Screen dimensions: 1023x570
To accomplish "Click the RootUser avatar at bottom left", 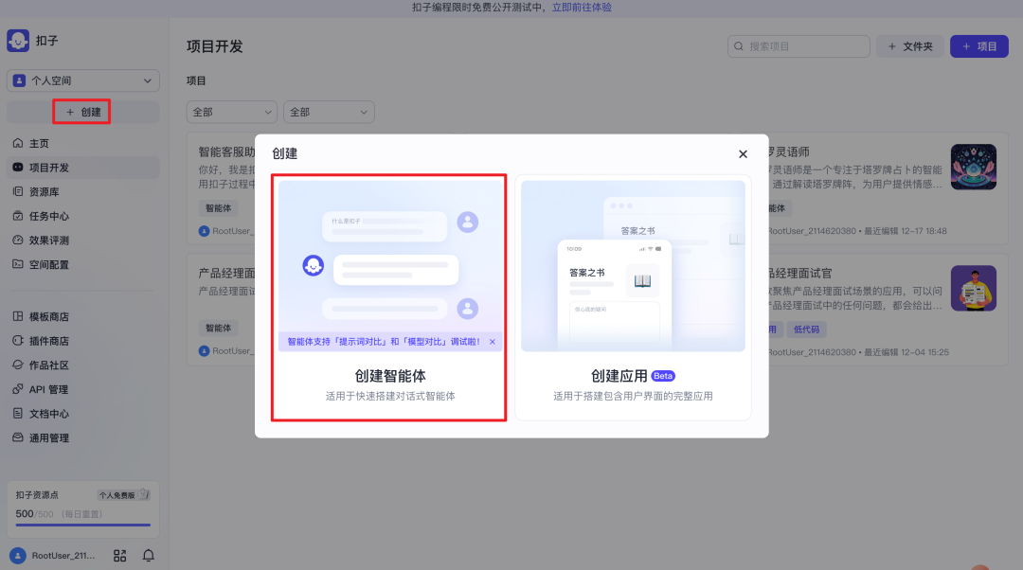I will coord(18,556).
